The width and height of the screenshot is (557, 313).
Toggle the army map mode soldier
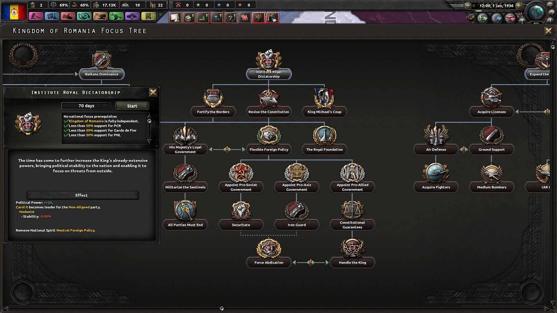click(x=483, y=19)
